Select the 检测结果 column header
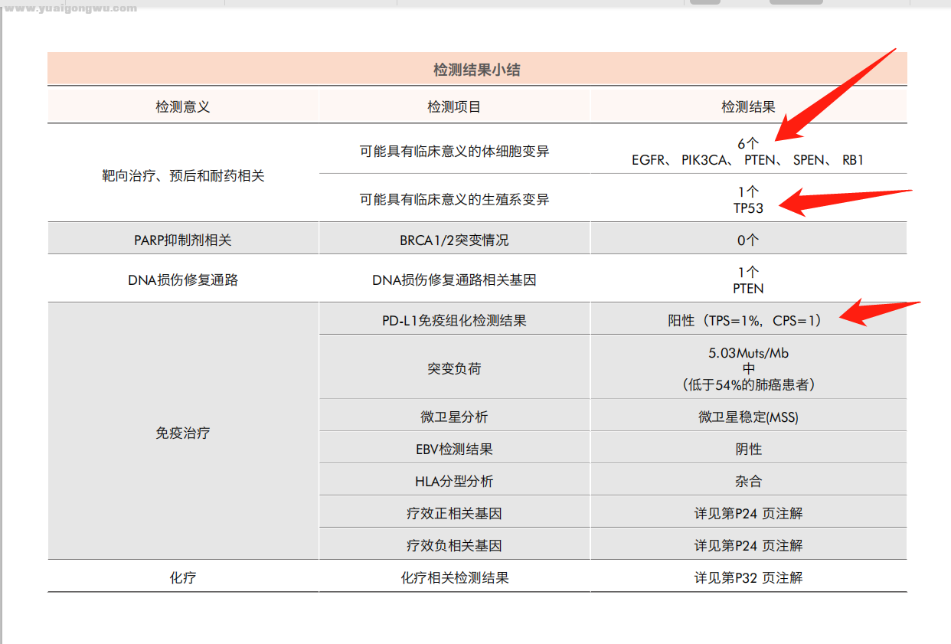 [748, 107]
